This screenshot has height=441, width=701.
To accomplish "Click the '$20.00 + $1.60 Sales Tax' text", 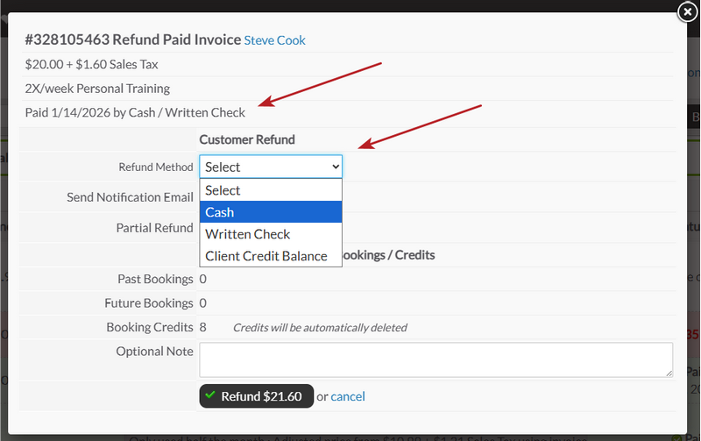I will tap(92, 64).
